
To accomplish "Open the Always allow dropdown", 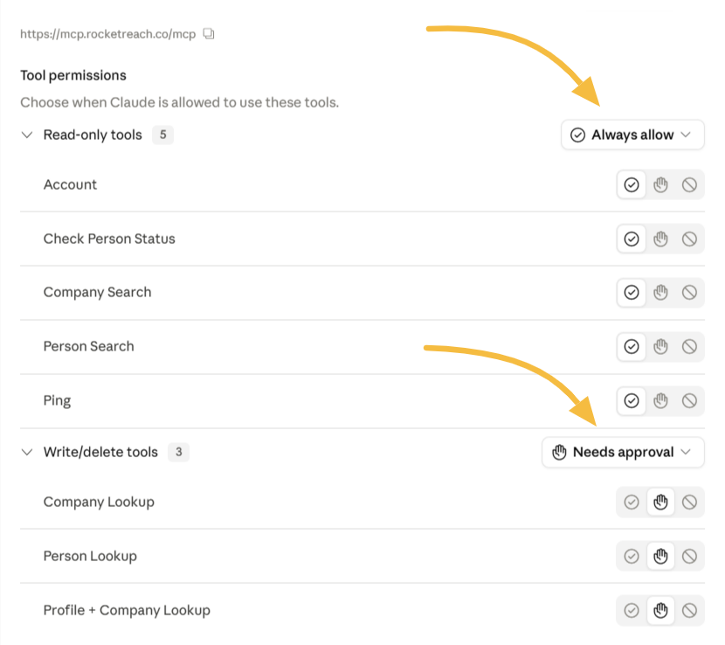I will (x=632, y=135).
